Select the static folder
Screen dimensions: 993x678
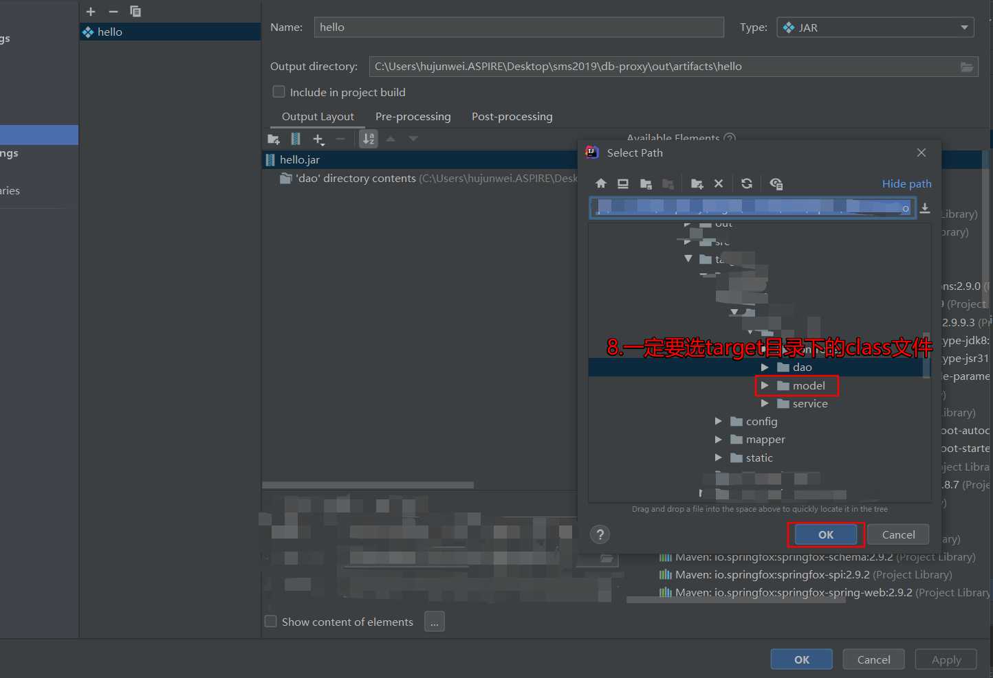click(x=759, y=457)
